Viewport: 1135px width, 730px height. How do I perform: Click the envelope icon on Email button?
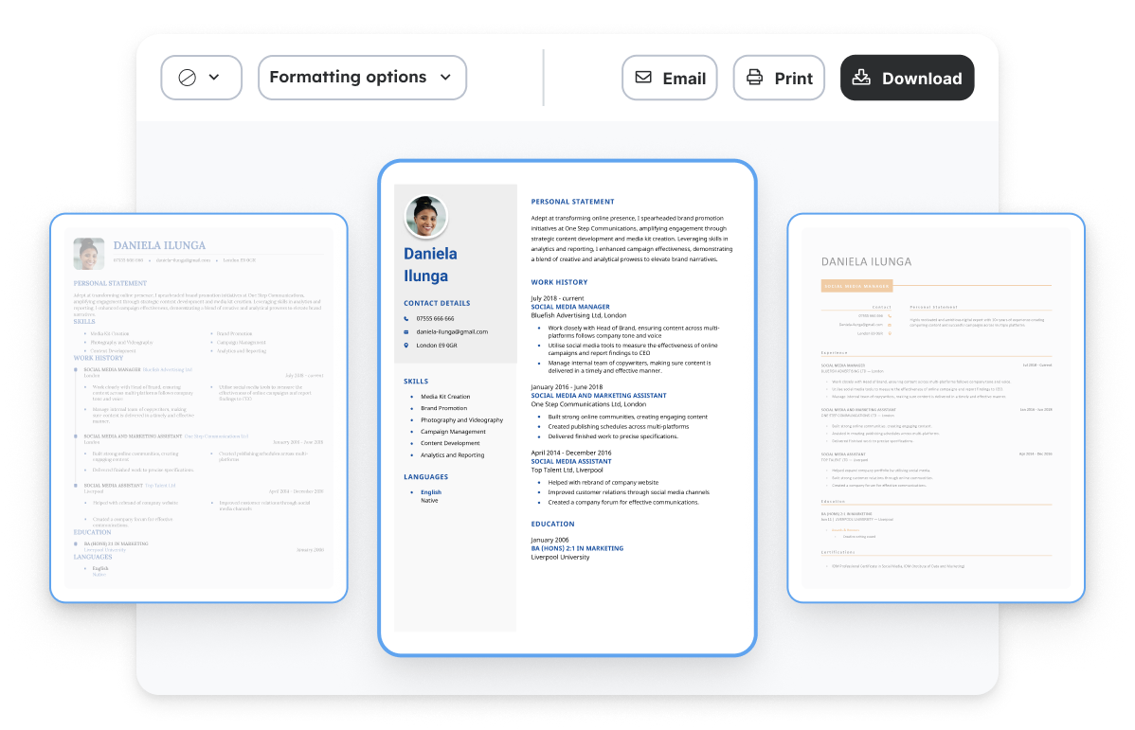643,78
